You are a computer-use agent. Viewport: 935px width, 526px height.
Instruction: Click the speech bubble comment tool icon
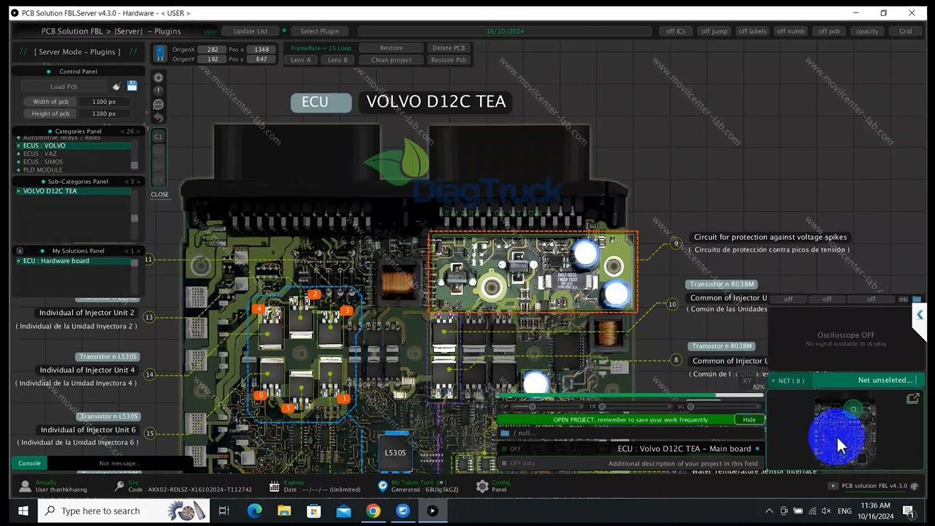[x=159, y=104]
